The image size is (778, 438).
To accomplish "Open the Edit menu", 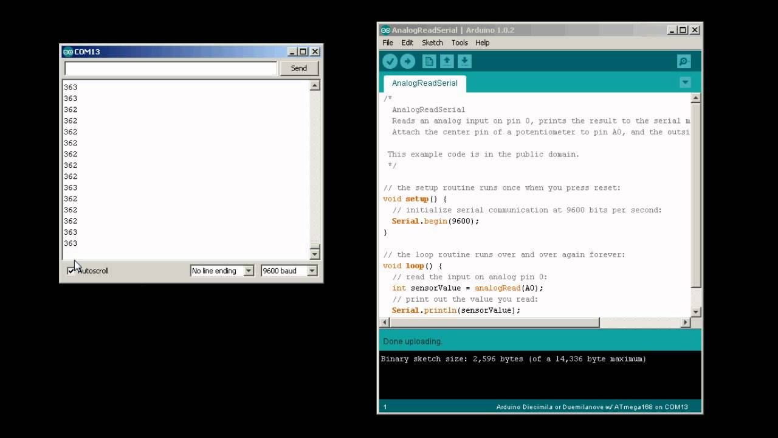I will point(407,43).
